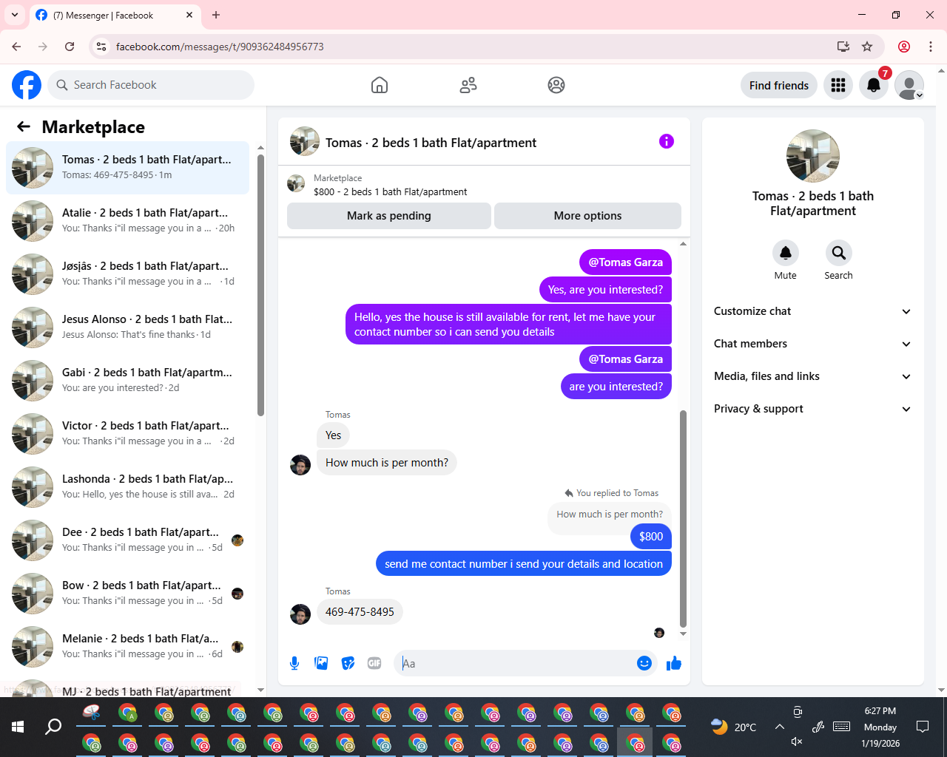Click the large listing thumbnail in info panel
Image resolution: width=947 pixels, height=757 pixels.
click(x=813, y=156)
